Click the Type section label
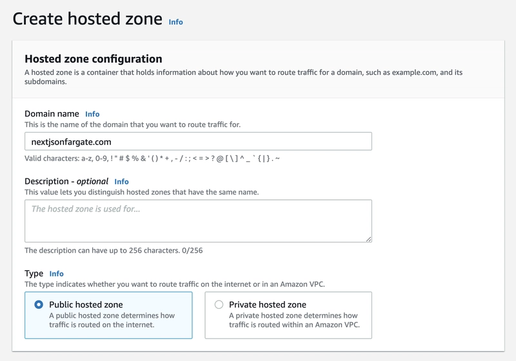This screenshot has height=361, width=516. 34,274
